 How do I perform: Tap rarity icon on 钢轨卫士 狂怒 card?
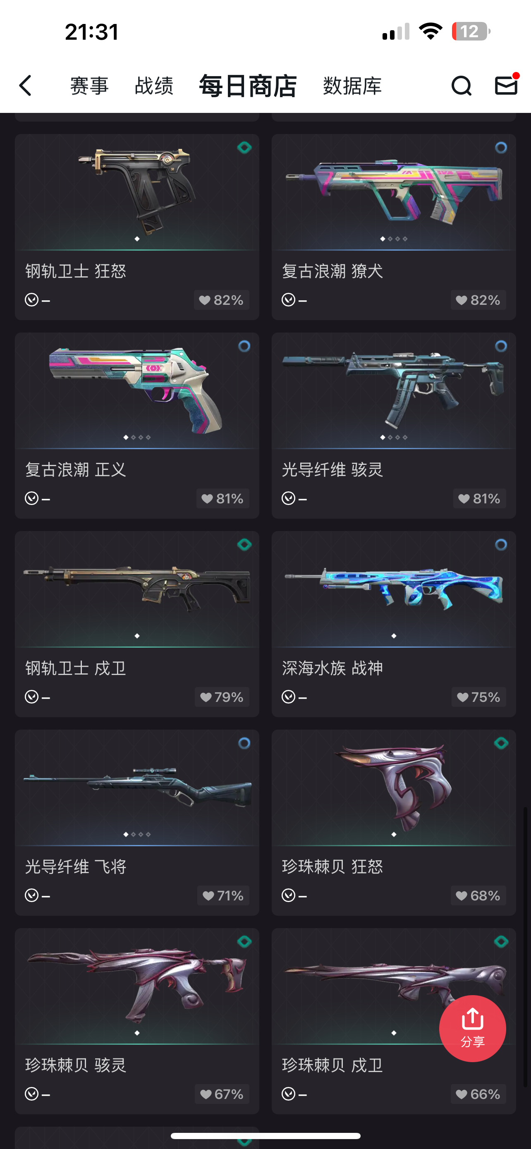click(x=244, y=147)
